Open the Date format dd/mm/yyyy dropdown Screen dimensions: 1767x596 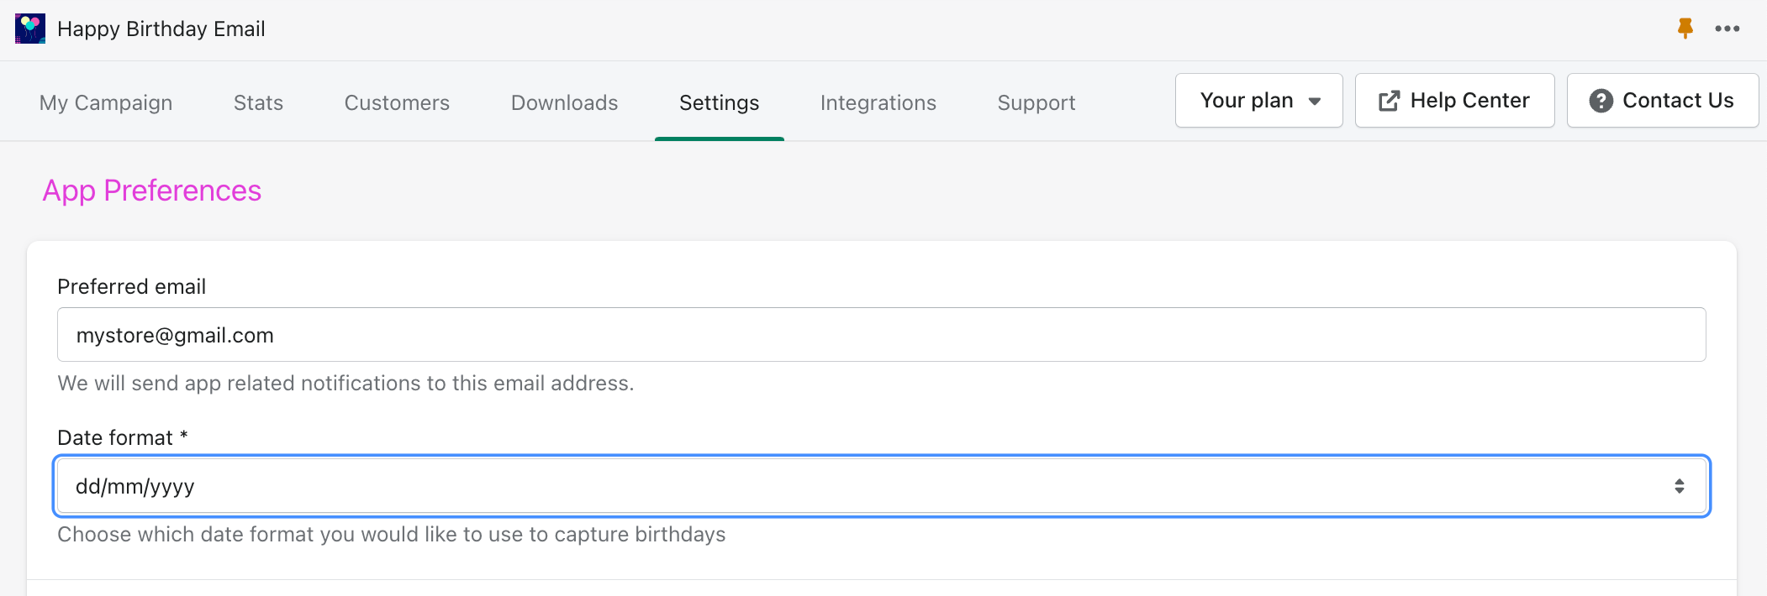841,486
